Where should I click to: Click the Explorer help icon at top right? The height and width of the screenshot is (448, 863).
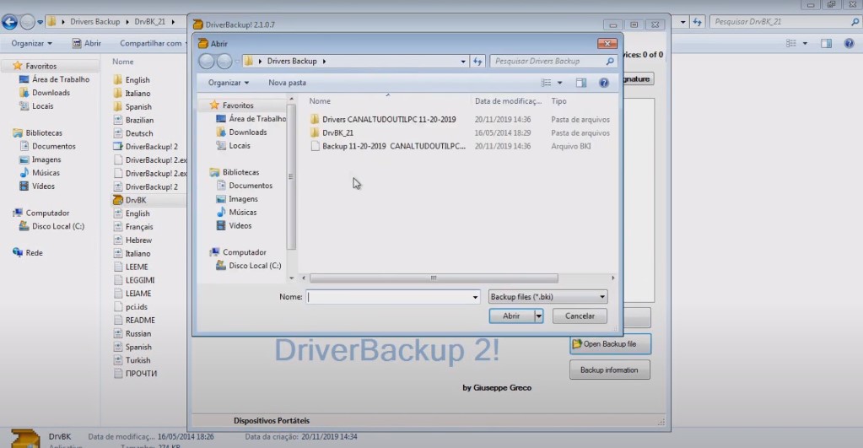(x=850, y=44)
